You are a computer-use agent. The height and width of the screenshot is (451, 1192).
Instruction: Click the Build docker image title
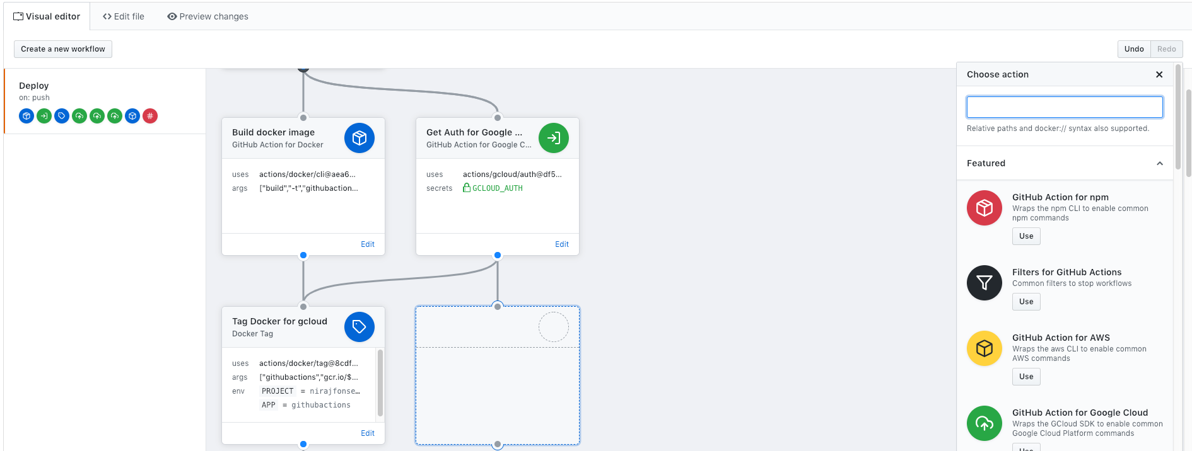coord(273,132)
